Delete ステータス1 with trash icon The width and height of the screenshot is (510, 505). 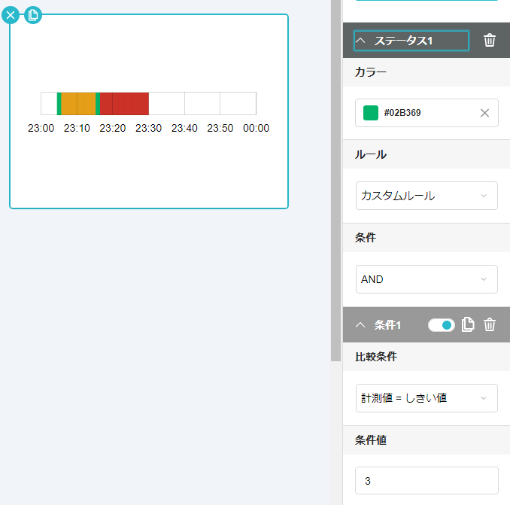pos(490,41)
